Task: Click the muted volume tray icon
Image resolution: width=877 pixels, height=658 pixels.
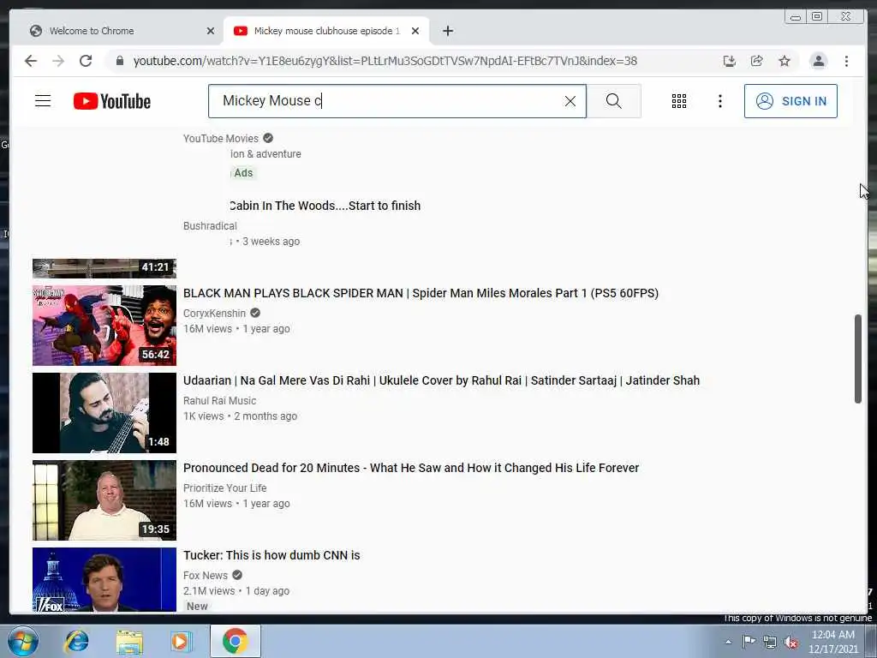Action: coord(791,642)
